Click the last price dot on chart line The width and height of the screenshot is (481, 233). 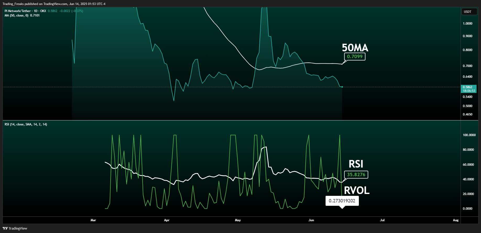click(342, 87)
